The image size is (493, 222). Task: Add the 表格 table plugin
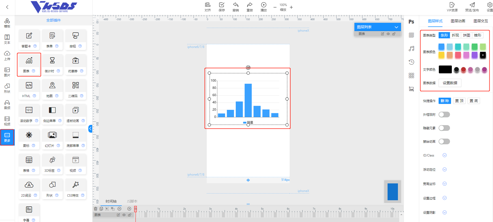pyautogui.click(x=29, y=164)
